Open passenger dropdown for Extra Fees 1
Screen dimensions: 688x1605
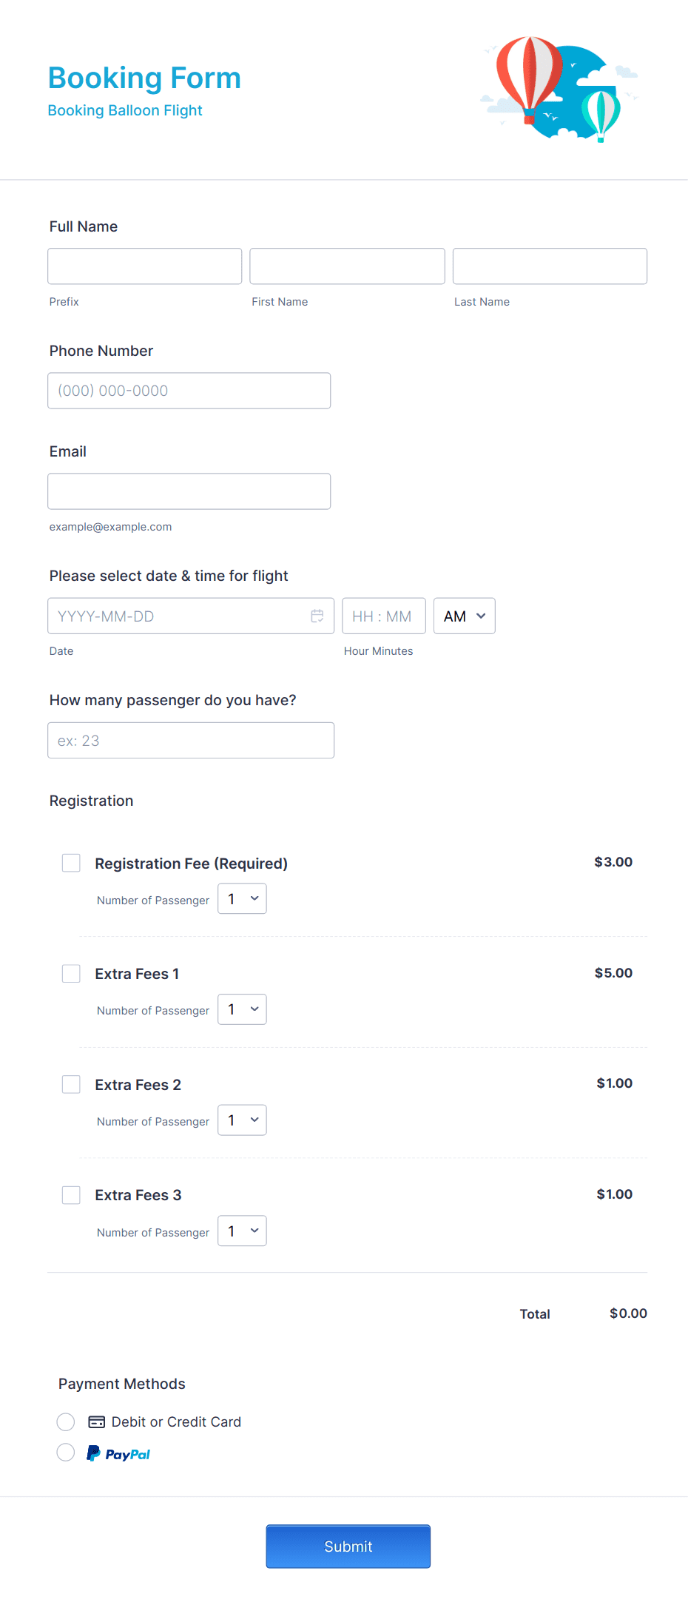click(x=242, y=1009)
